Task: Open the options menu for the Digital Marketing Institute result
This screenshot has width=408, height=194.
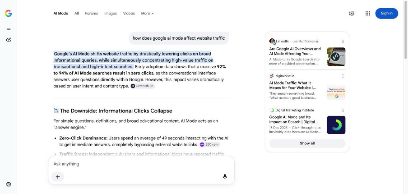Action: (x=343, y=110)
